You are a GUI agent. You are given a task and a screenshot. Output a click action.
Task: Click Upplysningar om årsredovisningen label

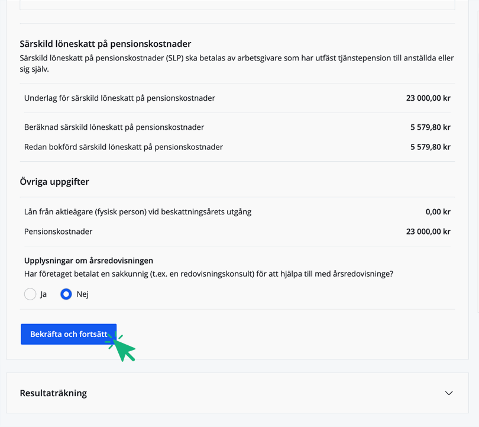pyautogui.click(x=89, y=261)
